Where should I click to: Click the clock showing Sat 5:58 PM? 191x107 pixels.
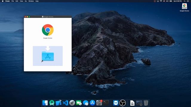(x=178, y=1)
